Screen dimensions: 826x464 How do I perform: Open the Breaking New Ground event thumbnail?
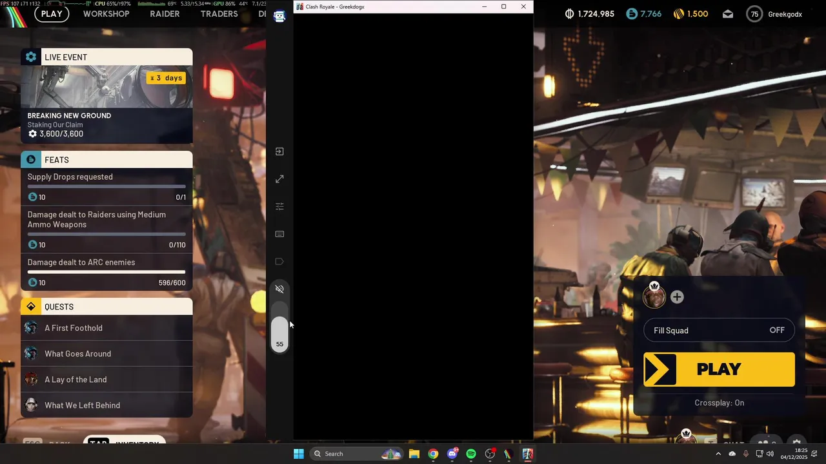[x=106, y=86]
